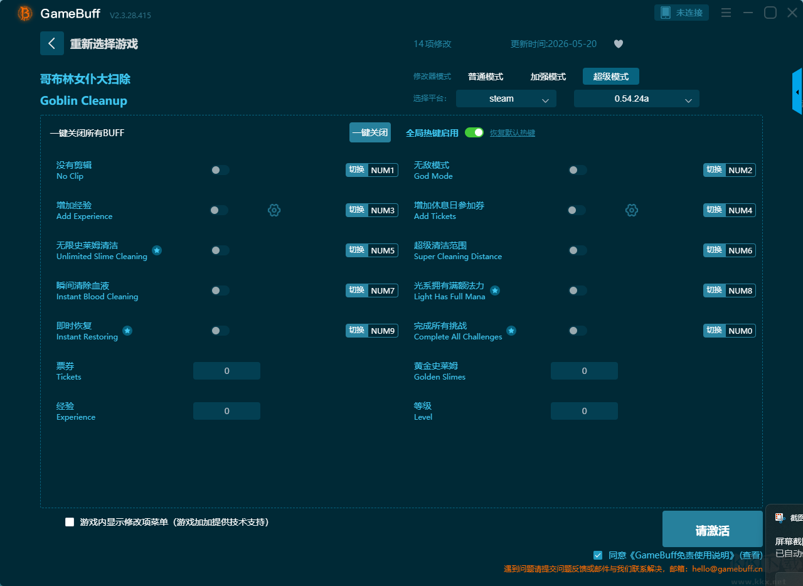Enable Instant Restoring switch
Viewport: 803px width, 586px height.
tap(220, 331)
